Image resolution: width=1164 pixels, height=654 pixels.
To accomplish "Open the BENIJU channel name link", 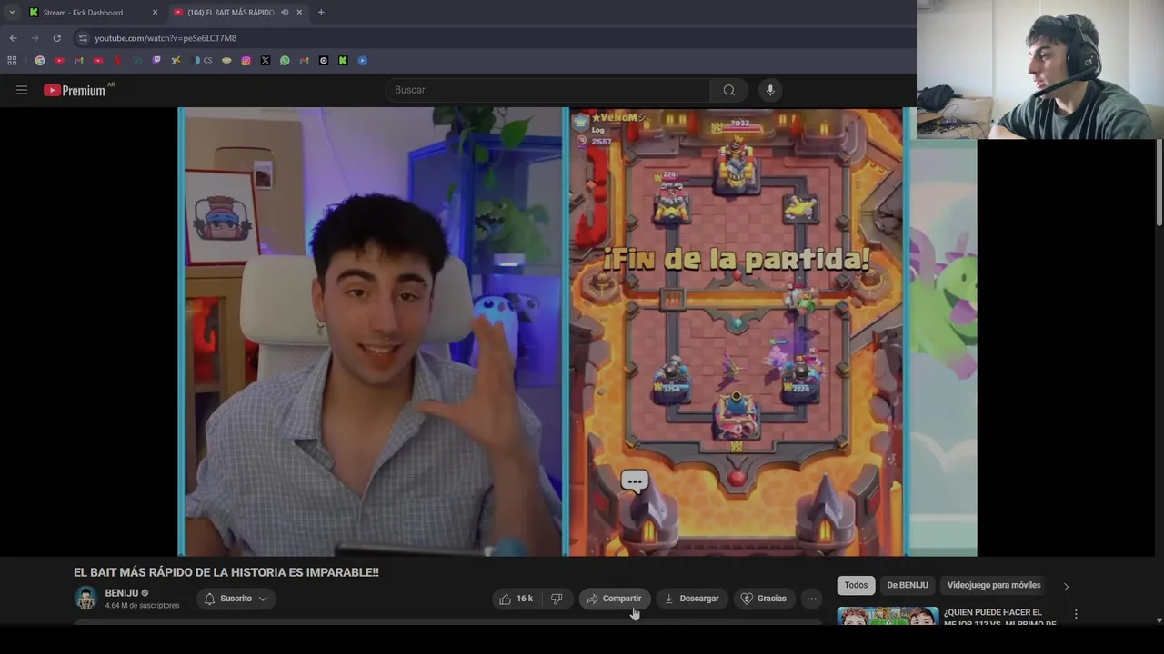I will 122,593.
